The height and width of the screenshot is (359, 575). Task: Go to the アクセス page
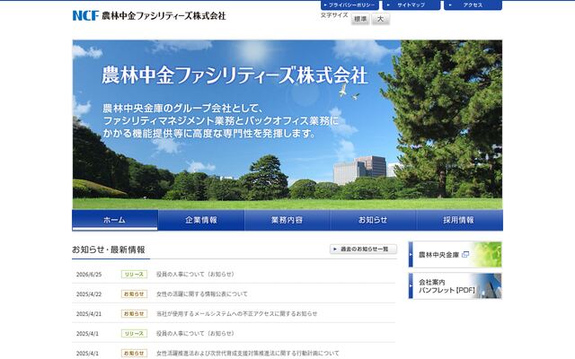click(x=473, y=5)
